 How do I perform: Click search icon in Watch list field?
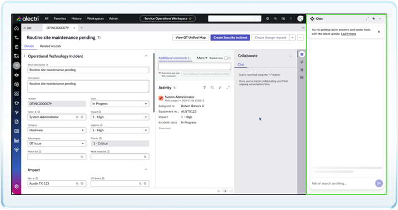82,157
